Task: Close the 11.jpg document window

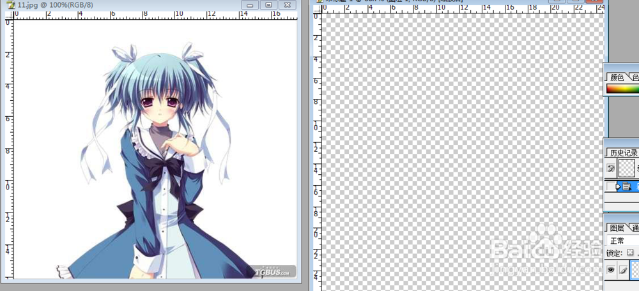Action: pos(288,5)
